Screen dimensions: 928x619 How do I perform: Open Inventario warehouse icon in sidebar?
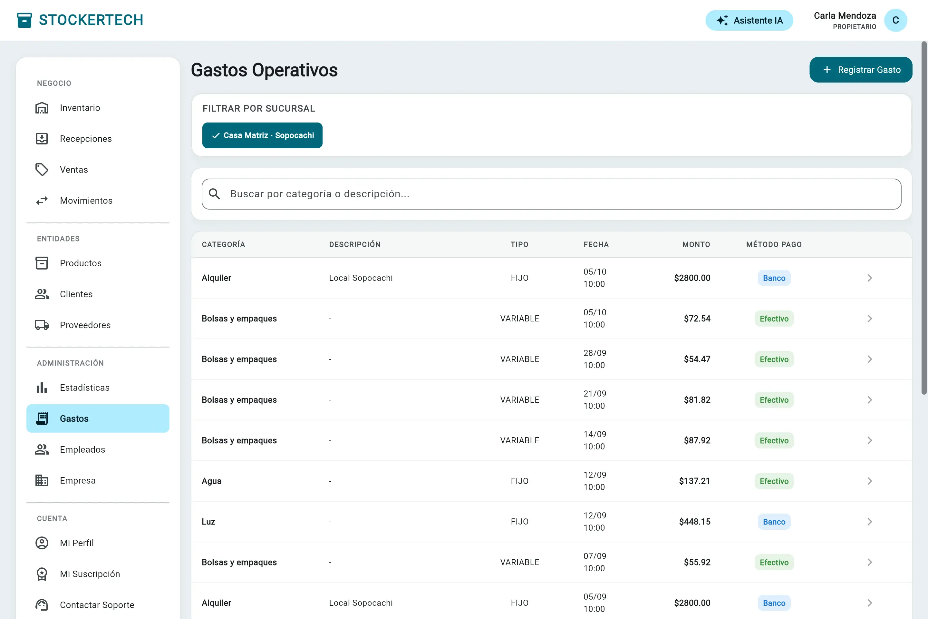pos(42,108)
